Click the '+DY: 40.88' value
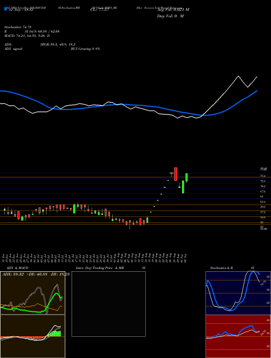271x358 pixels. (37, 274)
